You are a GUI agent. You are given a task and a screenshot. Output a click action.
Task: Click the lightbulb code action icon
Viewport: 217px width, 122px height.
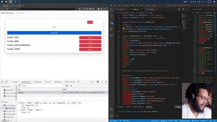point(123,29)
